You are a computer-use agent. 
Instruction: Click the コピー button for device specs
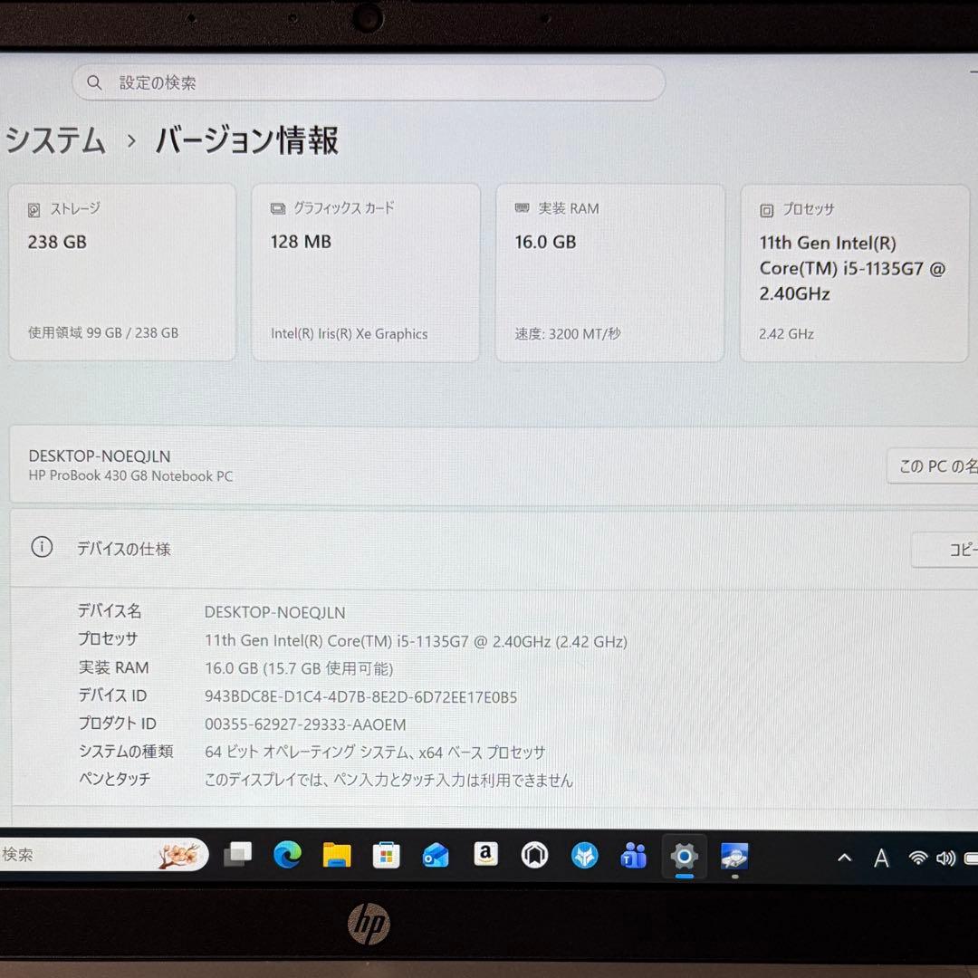[944, 550]
